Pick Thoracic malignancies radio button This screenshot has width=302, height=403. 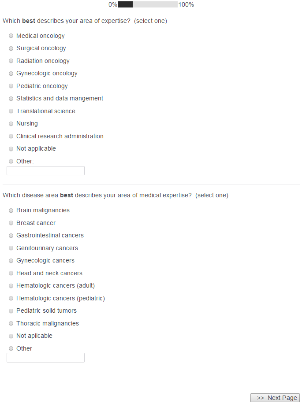11,324
